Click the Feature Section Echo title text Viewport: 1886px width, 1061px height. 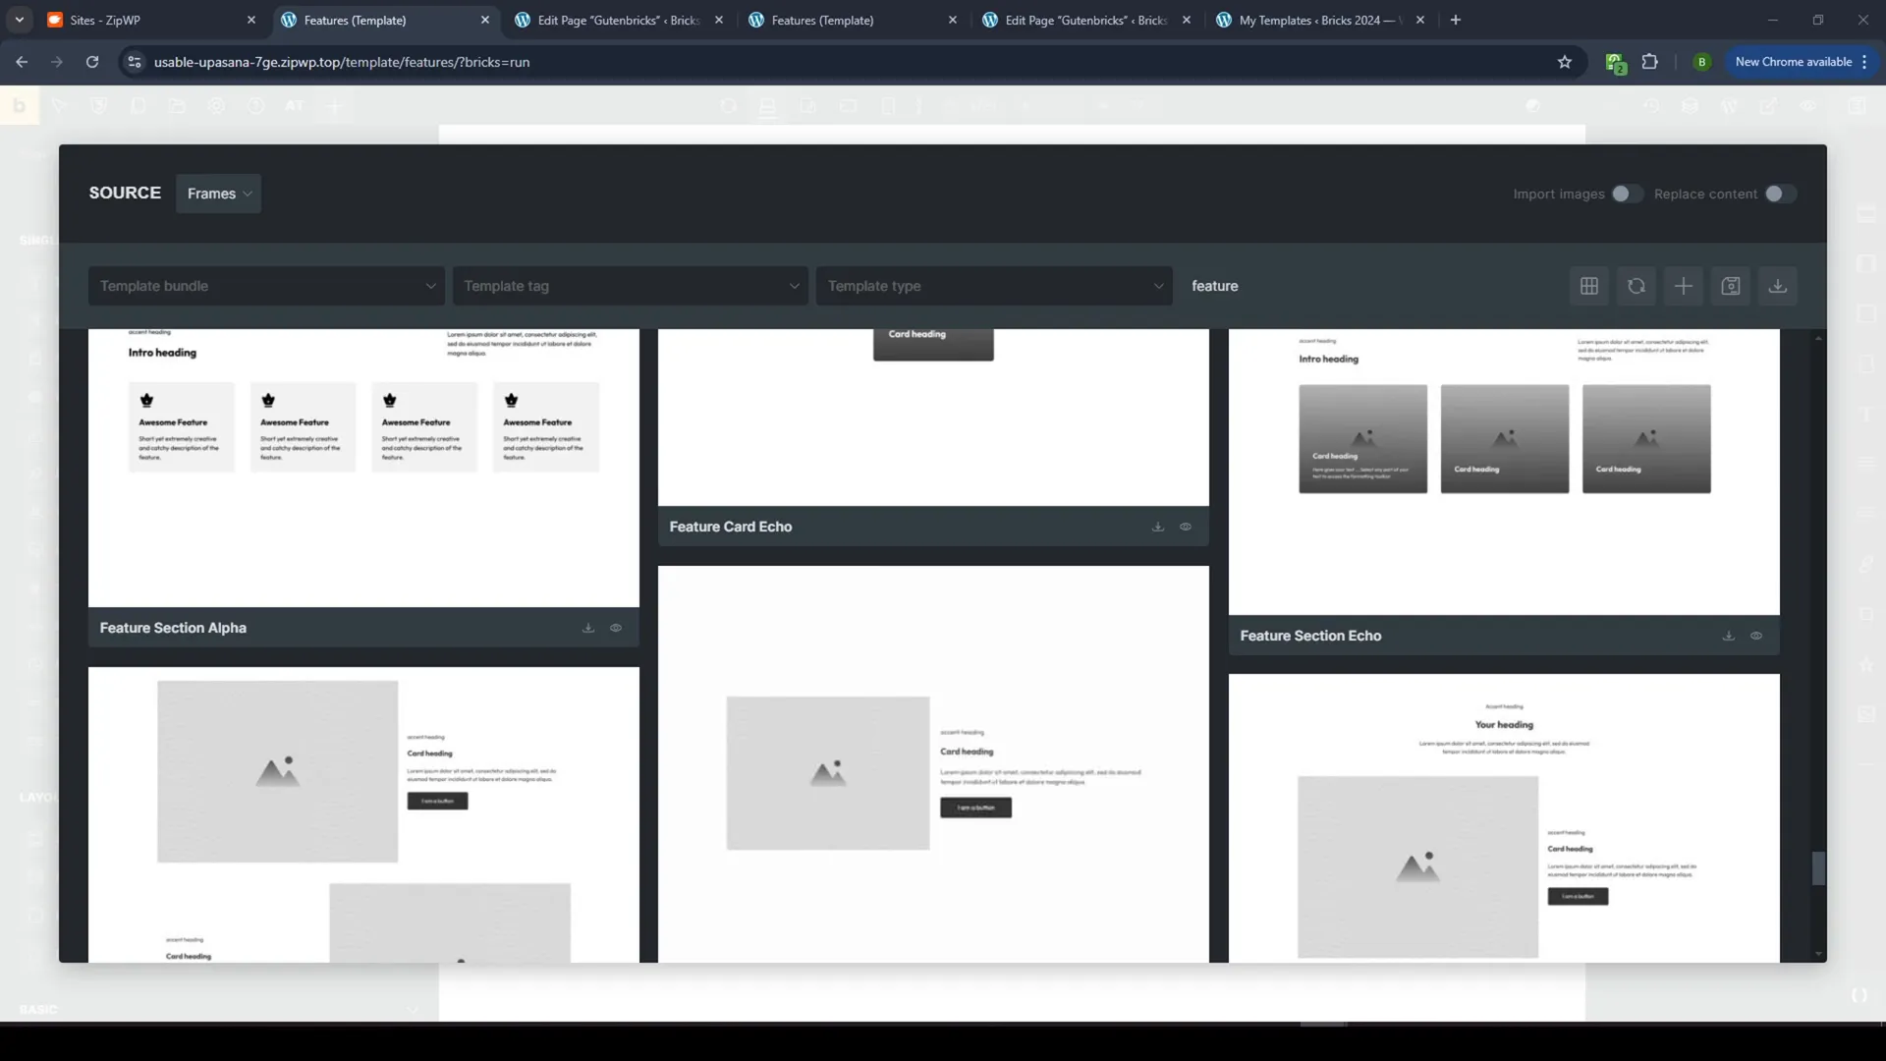pos(1310,636)
